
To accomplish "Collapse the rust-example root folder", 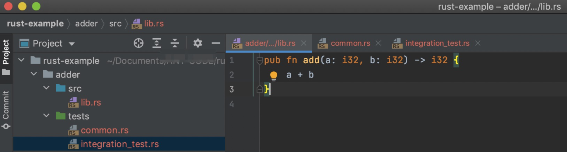I will [22, 61].
